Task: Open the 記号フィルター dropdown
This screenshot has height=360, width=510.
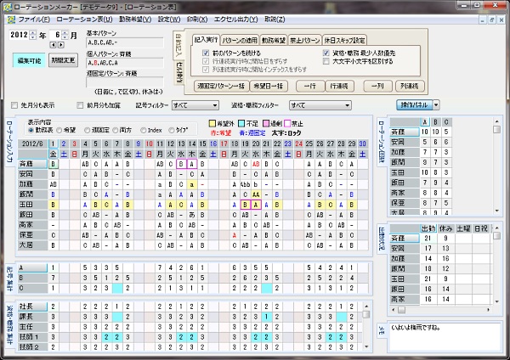Action: click(195, 105)
